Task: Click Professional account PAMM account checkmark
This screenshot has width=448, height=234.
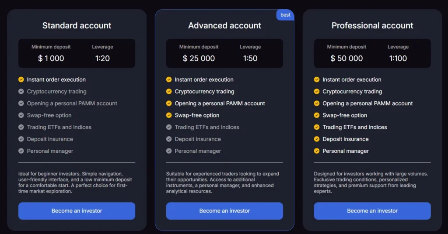Action: click(317, 103)
